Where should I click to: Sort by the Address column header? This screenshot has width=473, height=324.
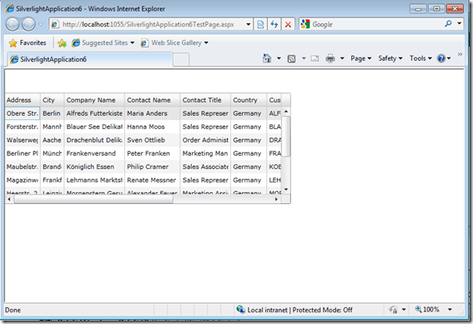pyautogui.click(x=23, y=100)
